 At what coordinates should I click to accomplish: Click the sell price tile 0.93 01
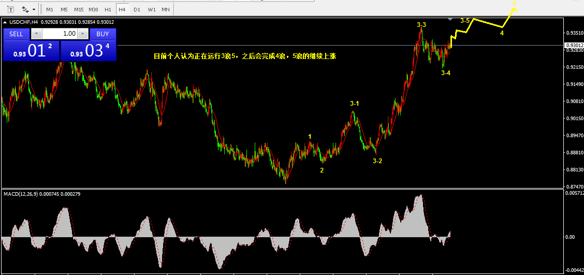point(31,51)
